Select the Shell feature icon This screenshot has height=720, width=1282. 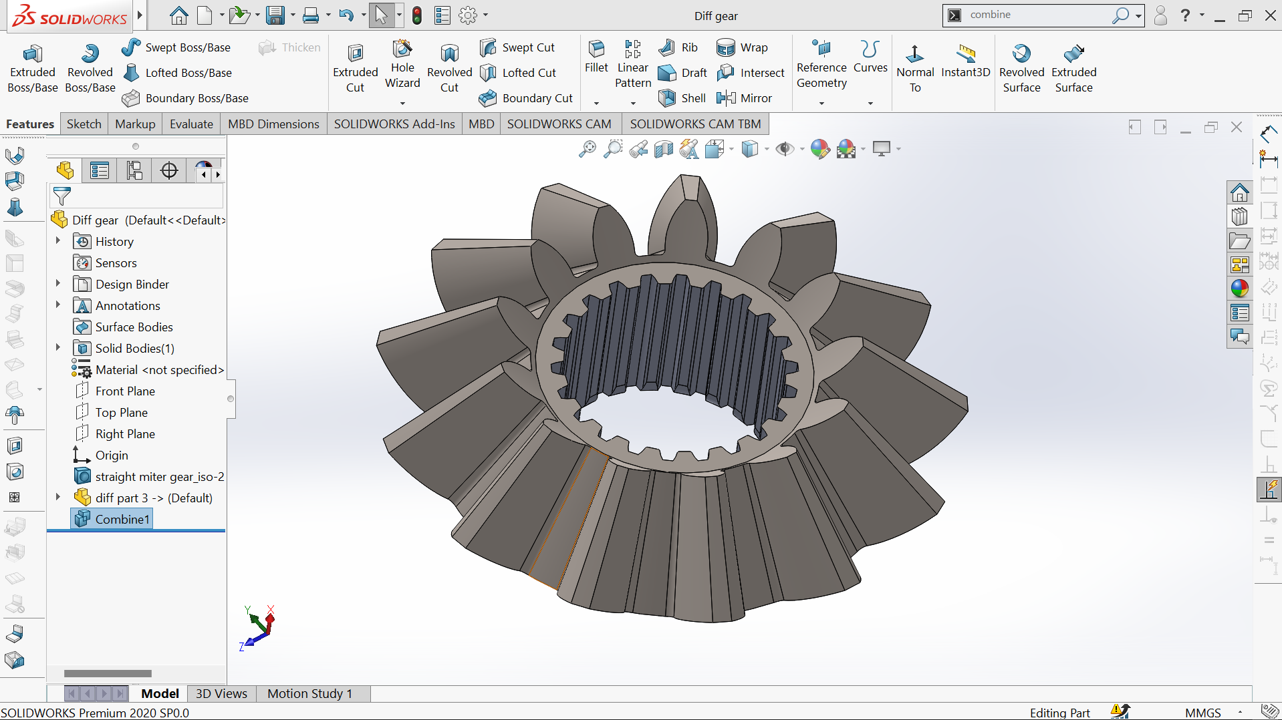(x=667, y=98)
